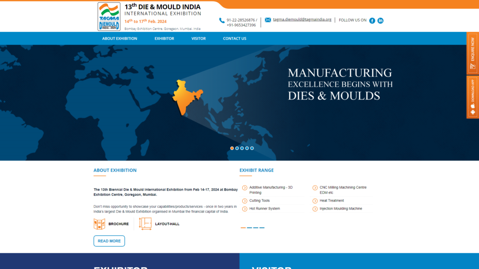Click arrow icon beside Hot Runner System

(x=245, y=209)
